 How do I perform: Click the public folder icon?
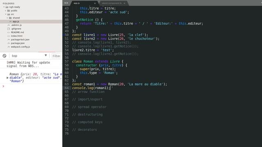click(9, 11)
